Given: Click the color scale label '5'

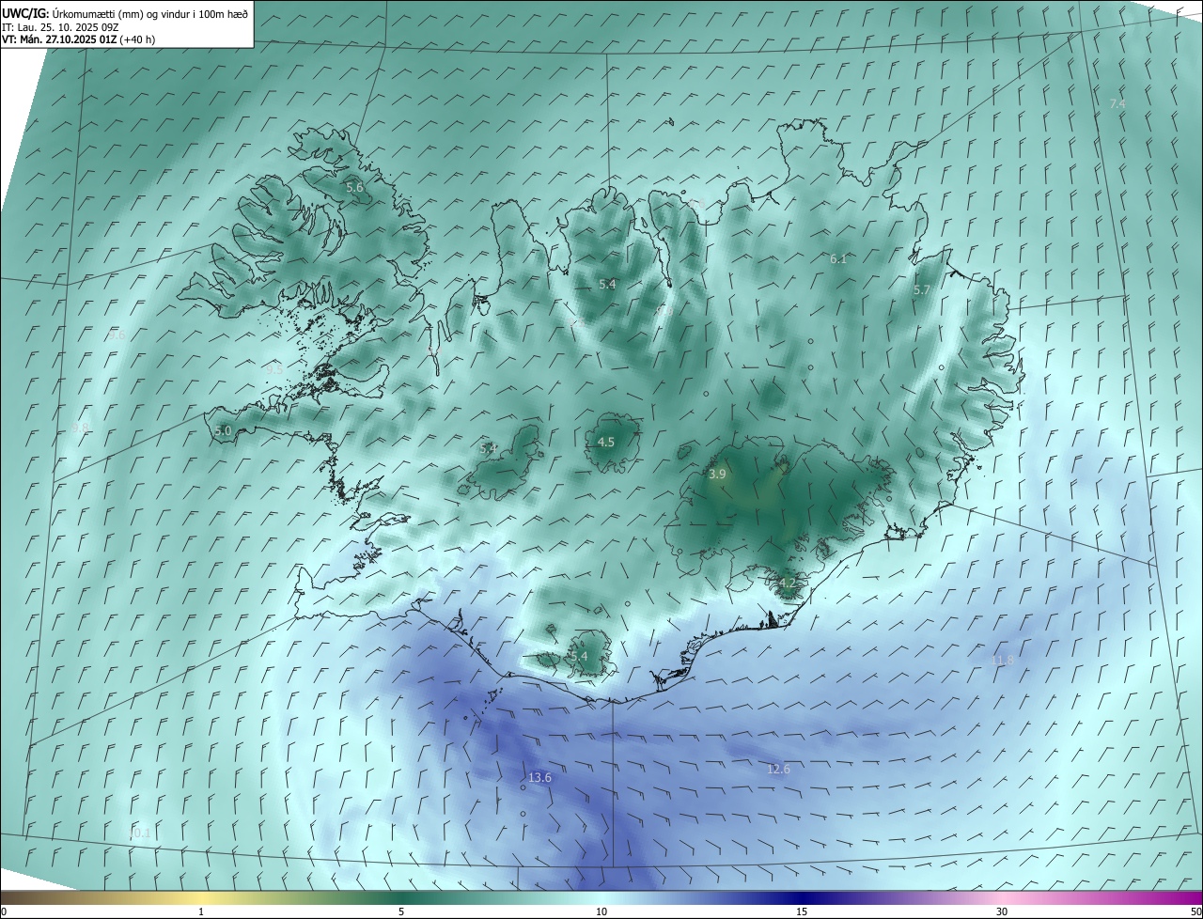Looking at the screenshot, I should pos(401,911).
